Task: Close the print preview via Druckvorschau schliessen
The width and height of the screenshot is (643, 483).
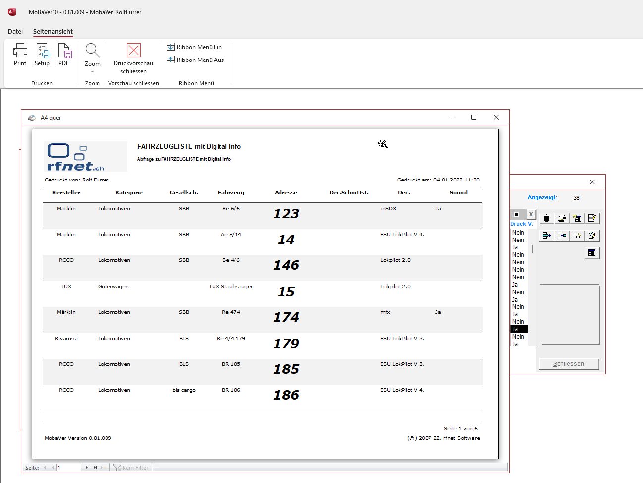Action: click(134, 59)
